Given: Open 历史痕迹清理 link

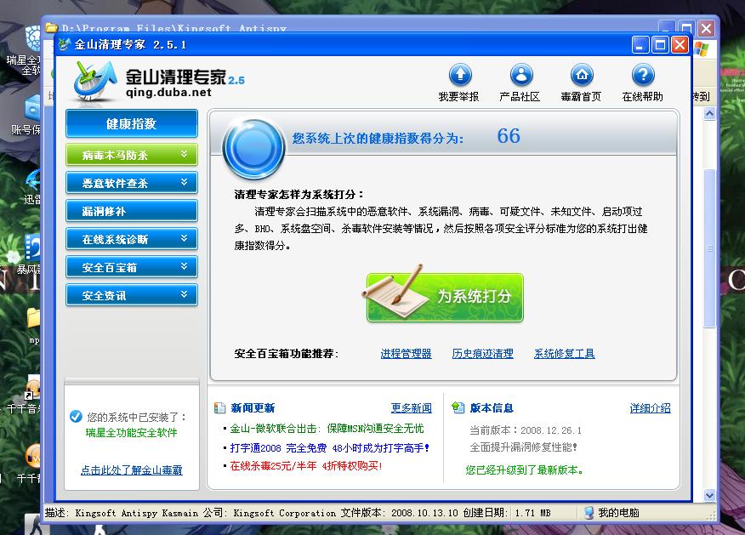Looking at the screenshot, I should coord(482,354).
